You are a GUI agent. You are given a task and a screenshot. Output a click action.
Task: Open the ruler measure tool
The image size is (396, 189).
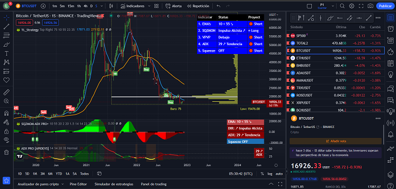pyautogui.click(x=6, y=92)
